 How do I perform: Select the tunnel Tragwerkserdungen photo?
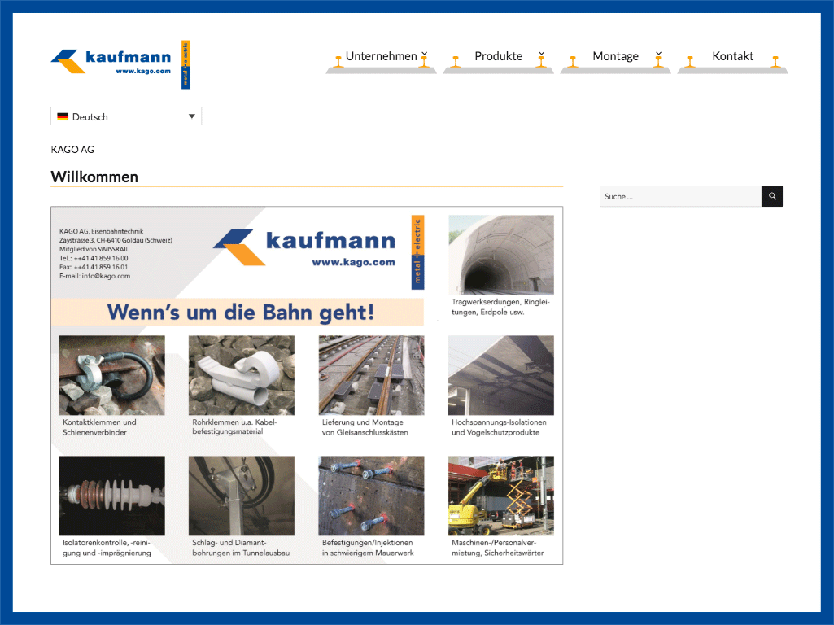501,255
